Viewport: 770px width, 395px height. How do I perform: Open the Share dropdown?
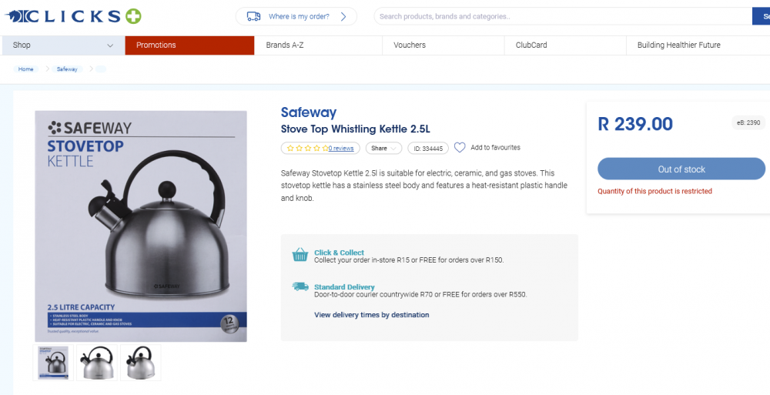click(x=383, y=148)
